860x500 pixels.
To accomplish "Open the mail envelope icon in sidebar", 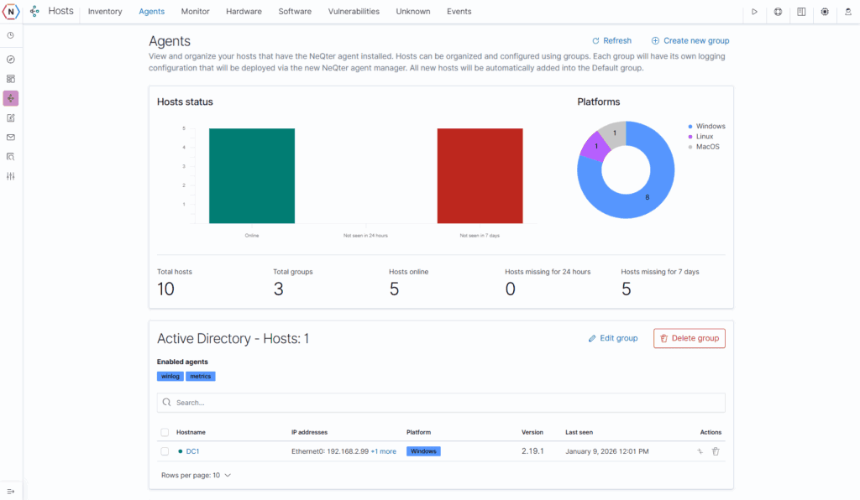I will click(x=11, y=137).
